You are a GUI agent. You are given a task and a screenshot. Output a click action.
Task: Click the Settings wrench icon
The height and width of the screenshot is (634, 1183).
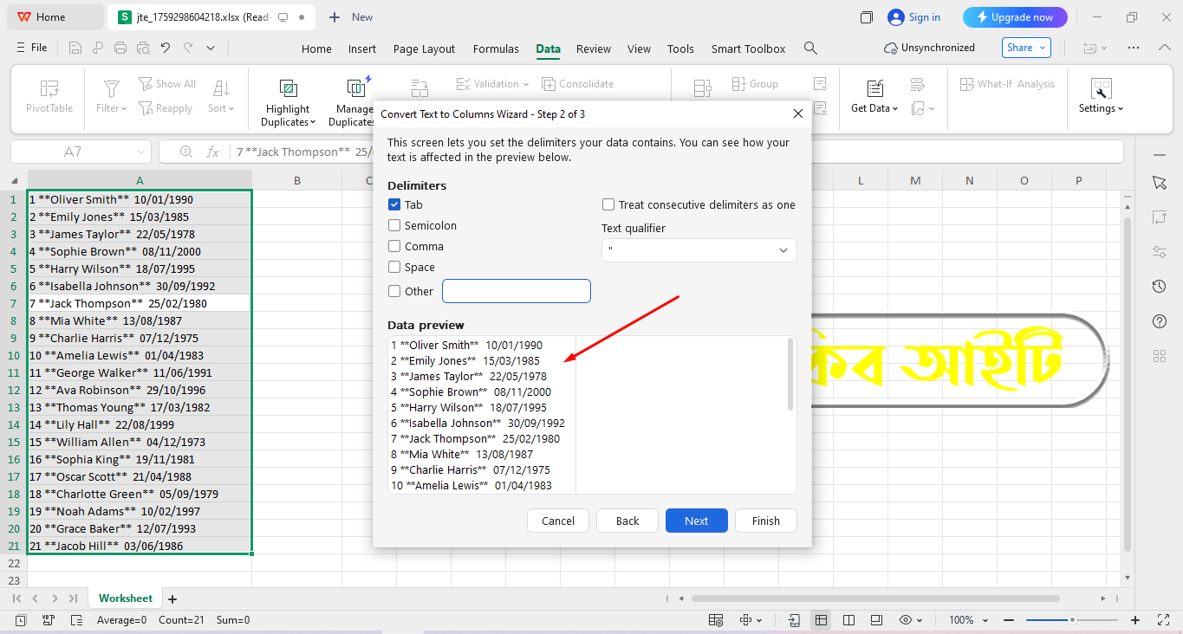(1102, 88)
